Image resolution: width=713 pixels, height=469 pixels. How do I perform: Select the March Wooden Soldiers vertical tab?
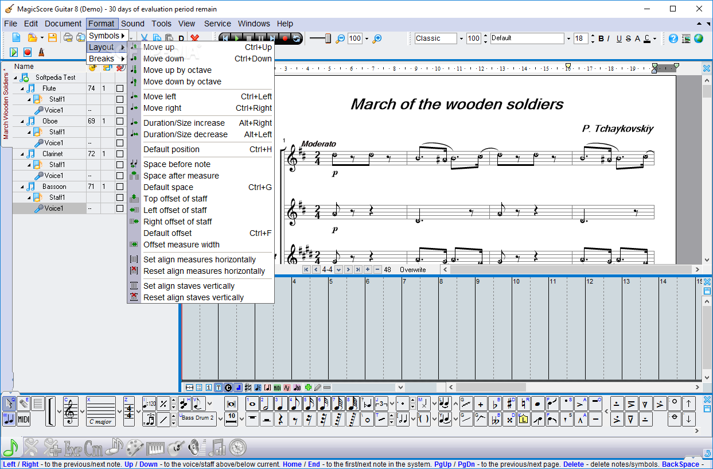[6, 105]
